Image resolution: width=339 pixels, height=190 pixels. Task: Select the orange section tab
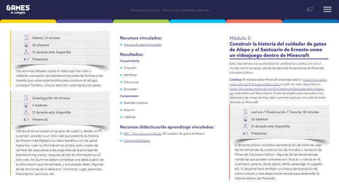pyautogui.click(x=254, y=21)
